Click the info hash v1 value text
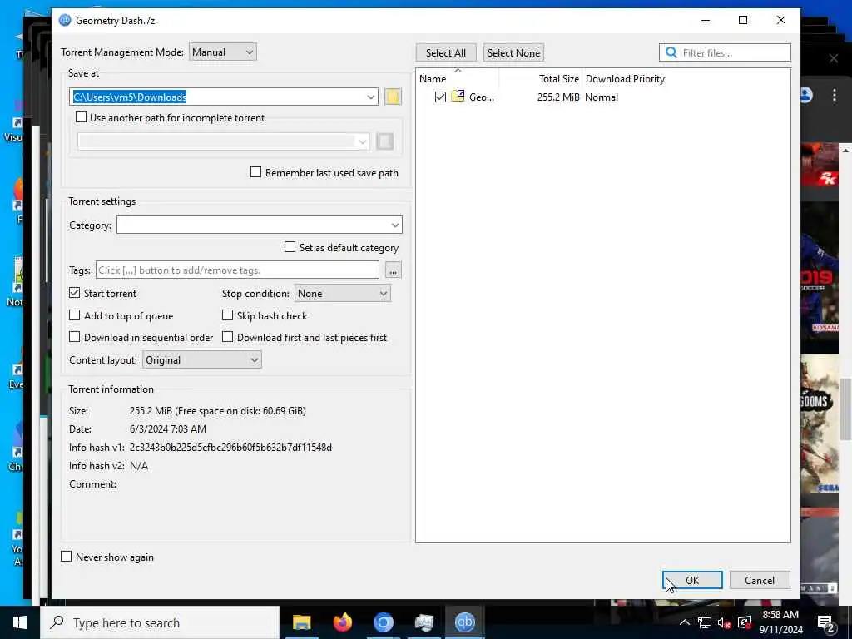 click(x=230, y=447)
